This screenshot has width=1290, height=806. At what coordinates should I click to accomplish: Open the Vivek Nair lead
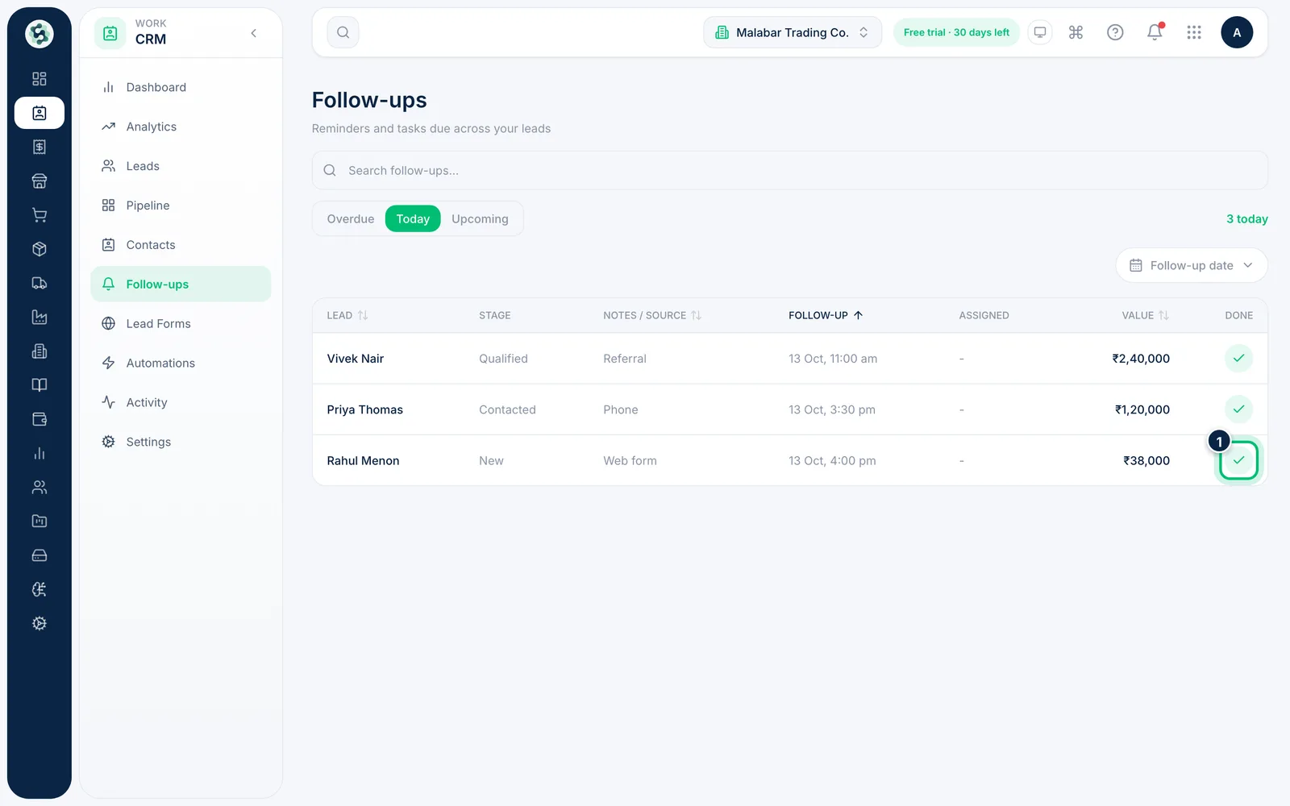pos(356,359)
